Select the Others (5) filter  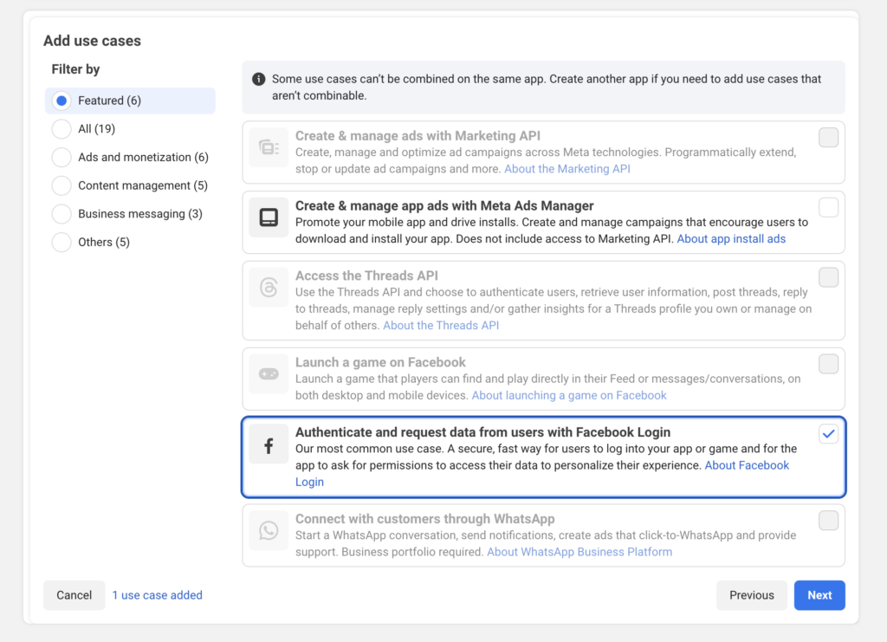[61, 242]
